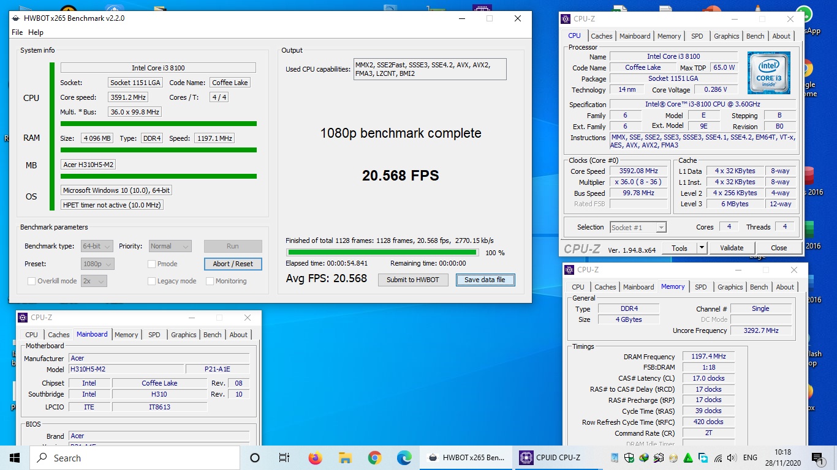Click the disc tray icon

click(x=674, y=458)
